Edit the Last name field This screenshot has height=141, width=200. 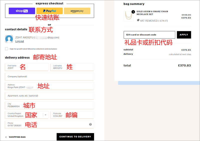pyautogui.click(x=72, y=67)
